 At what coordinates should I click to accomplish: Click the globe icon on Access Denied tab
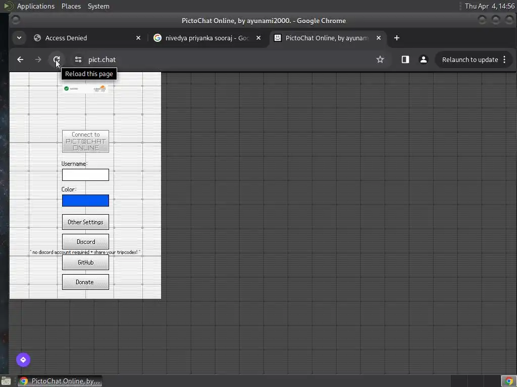[37, 38]
